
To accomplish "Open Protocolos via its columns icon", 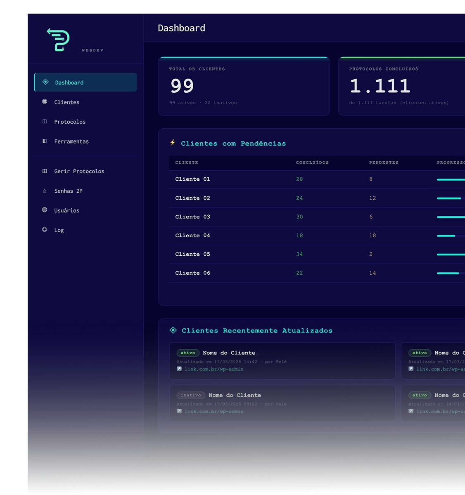I will coord(45,121).
